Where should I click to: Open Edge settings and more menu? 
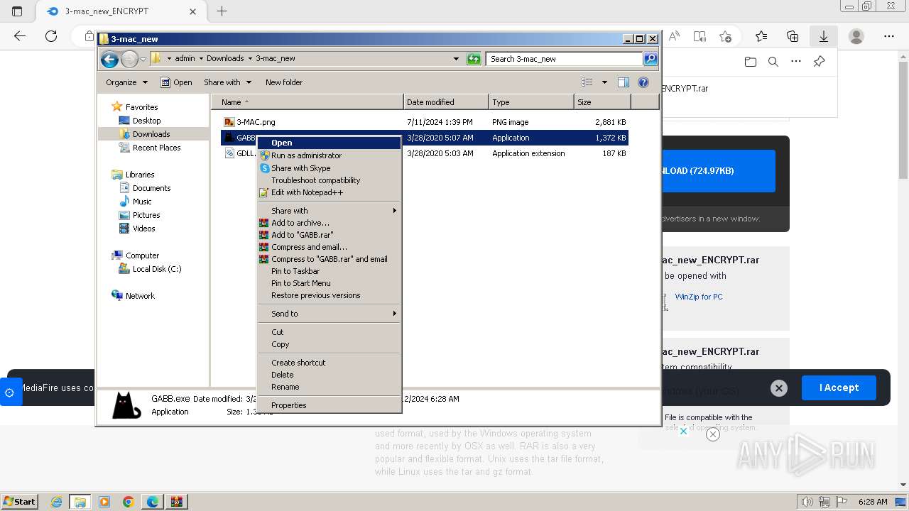click(x=889, y=36)
